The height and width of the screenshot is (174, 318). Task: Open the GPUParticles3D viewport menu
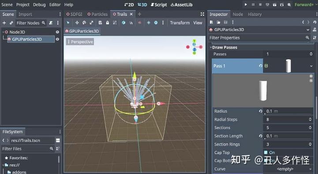82,31
